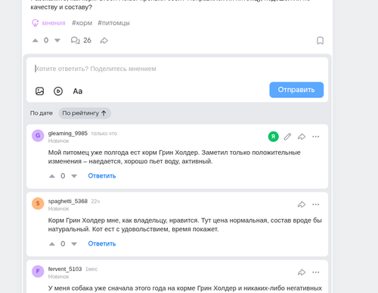Downvote the main post
The image size is (378, 293).
pyautogui.click(x=57, y=40)
